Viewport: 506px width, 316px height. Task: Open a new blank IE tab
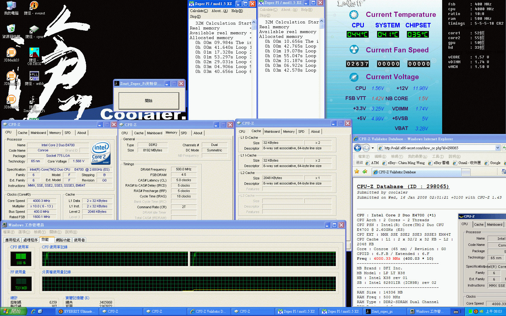pos(466,172)
